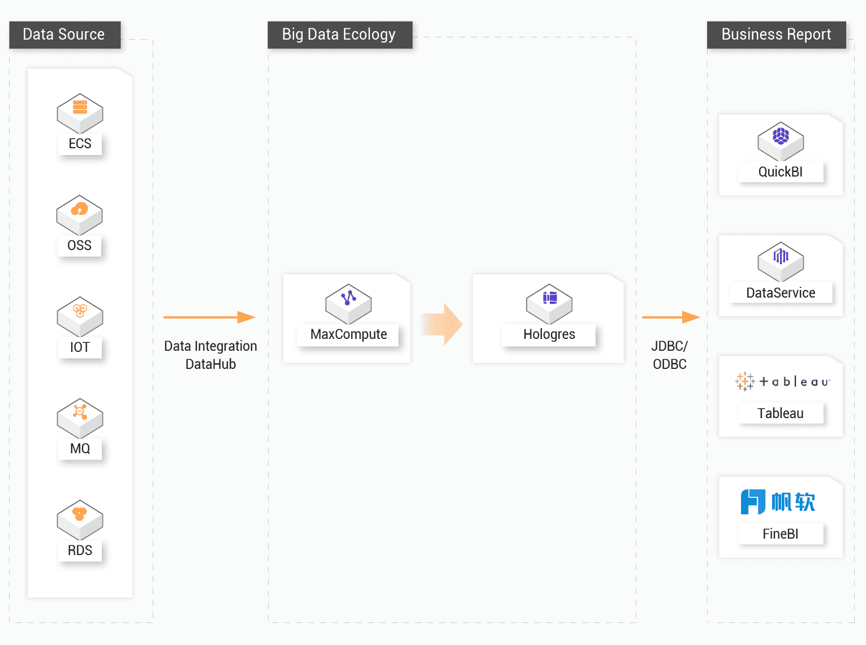
Task: Click the Data Source header
Action: point(64,35)
